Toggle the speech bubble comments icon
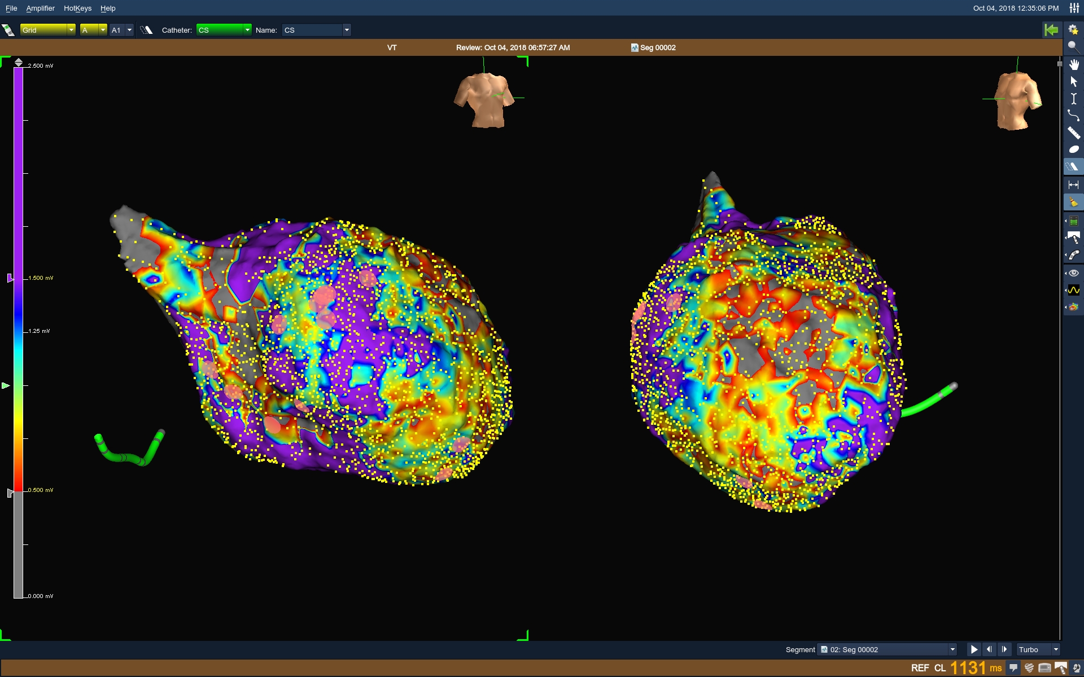Screen dimensions: 1084x677 (x=1013, y=668)
